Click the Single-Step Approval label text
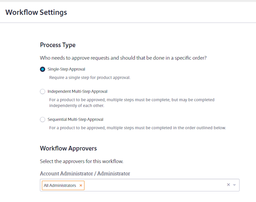 [66, 69]
